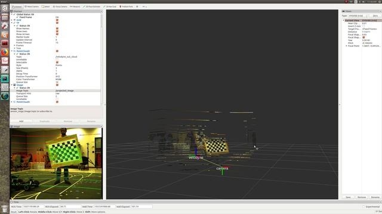Toggle the Grid display checkbox

click(x=57, y=20)
